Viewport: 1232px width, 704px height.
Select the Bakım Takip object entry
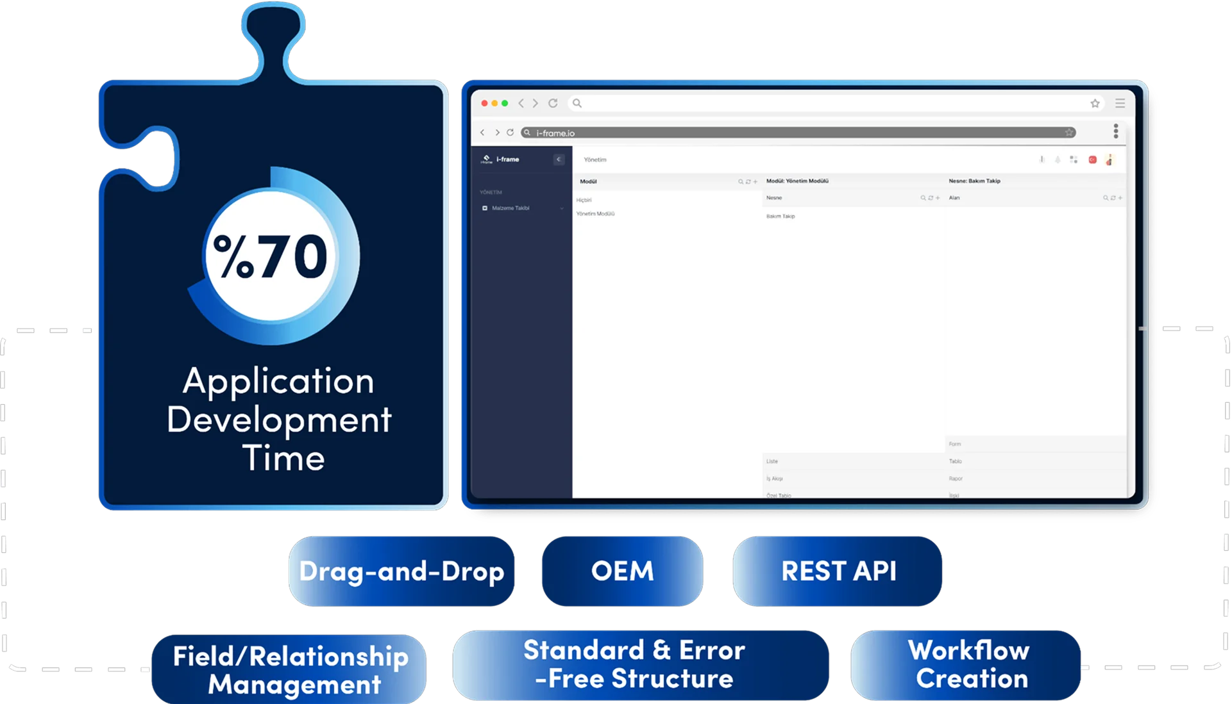(781, 217)
